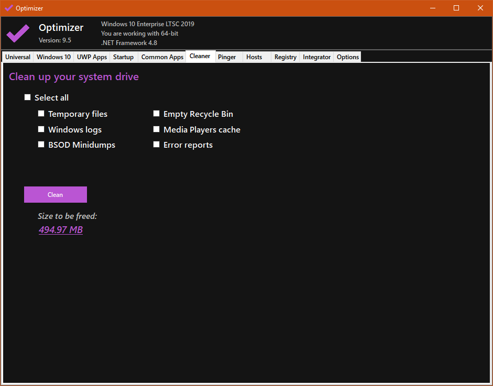Image resolution: width=493 pixels, height=386 pixels.
Task: Open the Common Apps tab
Action: [x=162, y=57]
